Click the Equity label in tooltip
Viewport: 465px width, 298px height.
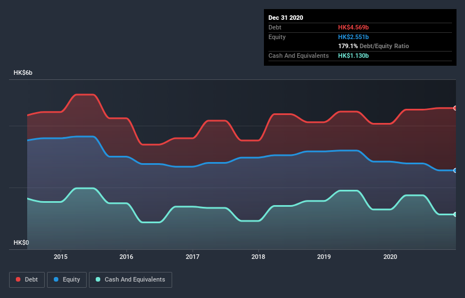[277, 37]
